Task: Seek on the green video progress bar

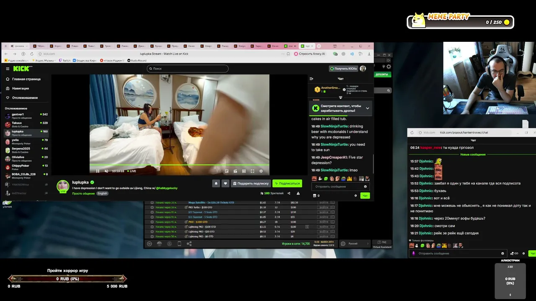Action: click(x=179, y=166)
